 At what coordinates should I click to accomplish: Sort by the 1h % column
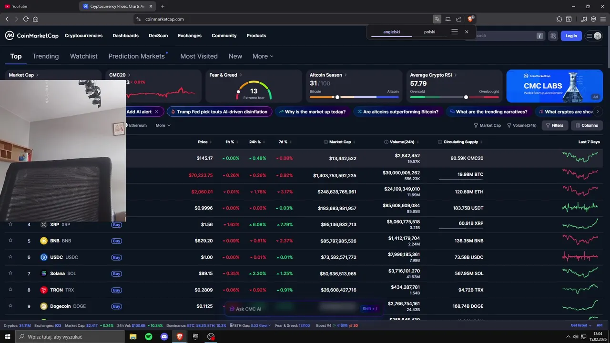point(232,142)
